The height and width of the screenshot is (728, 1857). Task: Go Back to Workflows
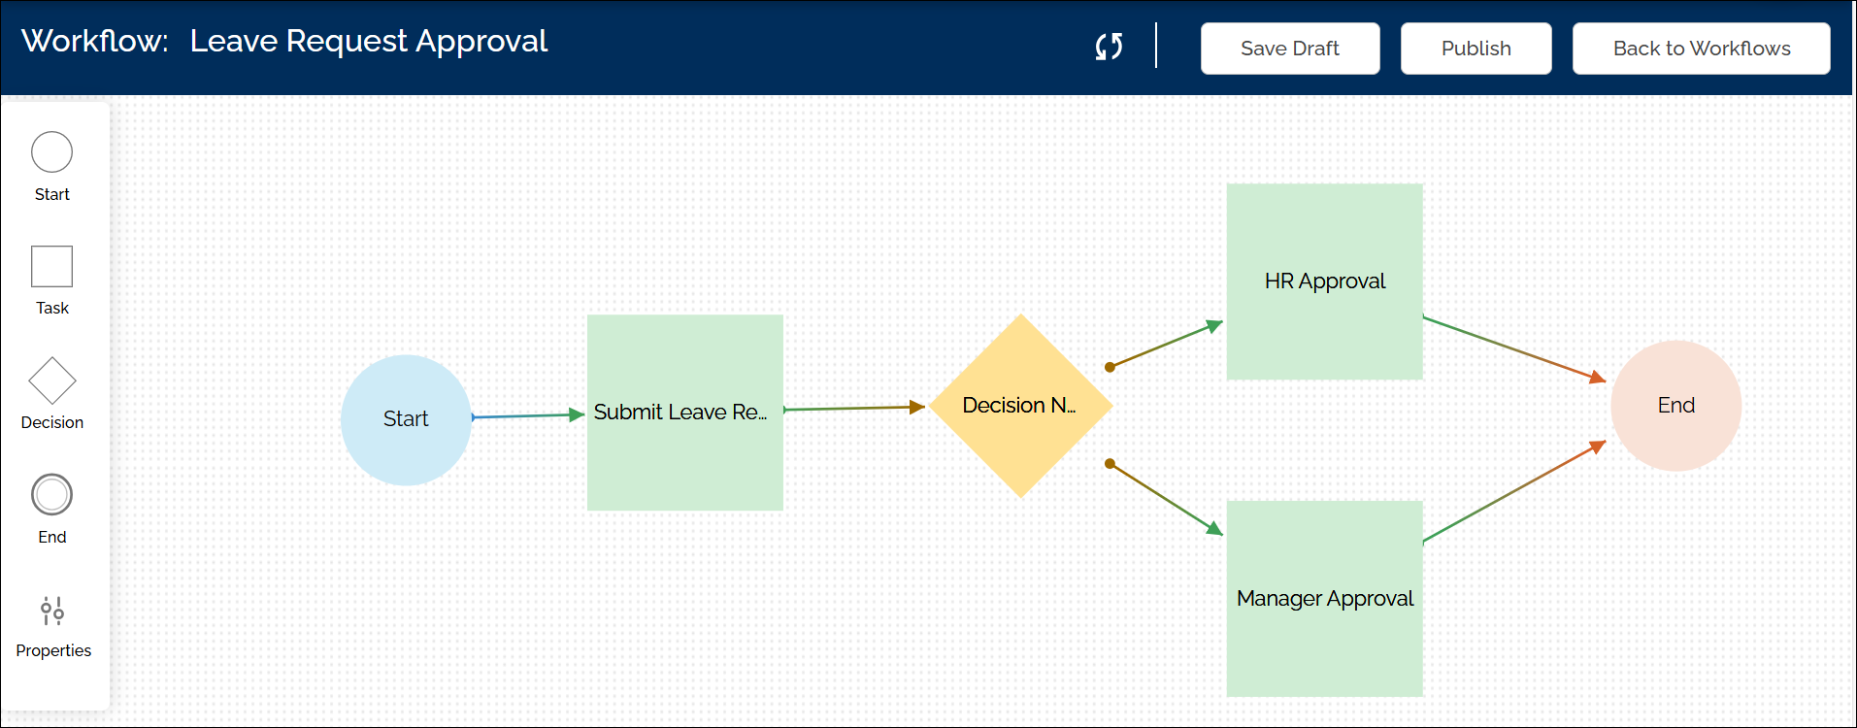[x=1700, y=49]
